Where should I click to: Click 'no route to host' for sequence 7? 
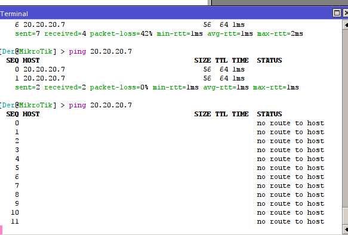291,185
